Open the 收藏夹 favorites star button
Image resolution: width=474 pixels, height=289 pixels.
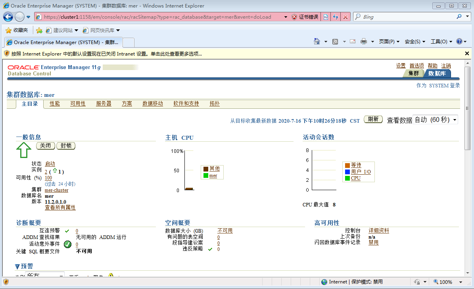point(17,30)
